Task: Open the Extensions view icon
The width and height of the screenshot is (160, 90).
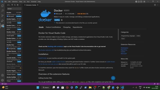Action: tap(2, 26)
